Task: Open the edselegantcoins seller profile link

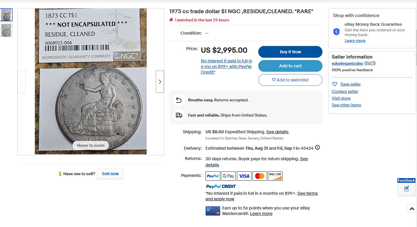Action: point(347,63)
